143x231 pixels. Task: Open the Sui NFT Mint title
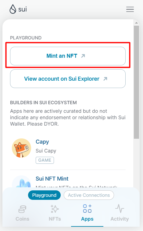pos(52,179)
